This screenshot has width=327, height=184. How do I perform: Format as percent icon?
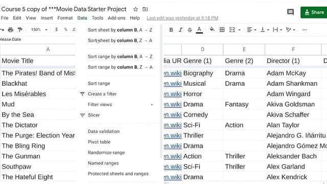[x=66, y=30]
